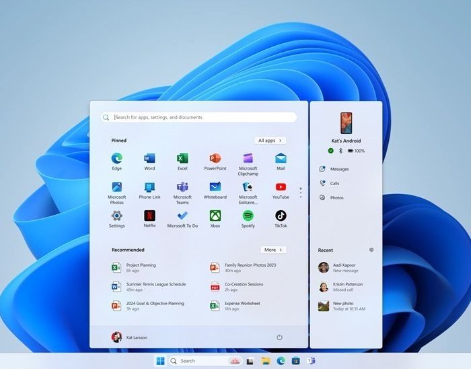This screenshot has width=471, height=369.
Task: Open Edge from the taskbar
Action: point(281,361)
